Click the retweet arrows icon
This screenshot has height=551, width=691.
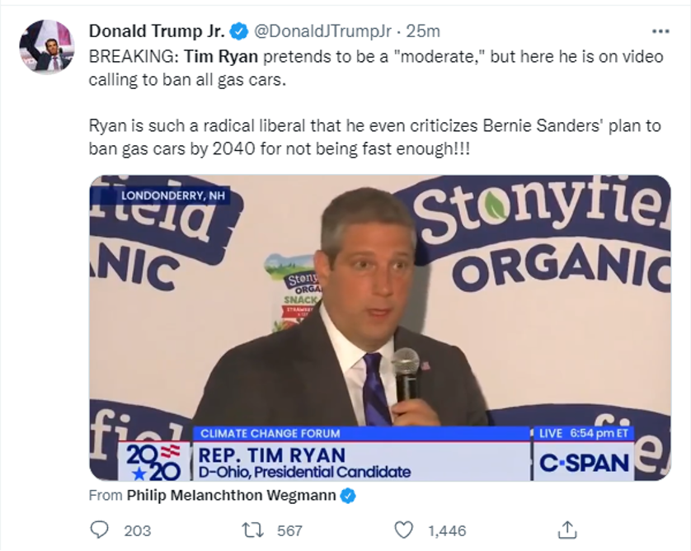pyautogui.click(x=252, y=530)
